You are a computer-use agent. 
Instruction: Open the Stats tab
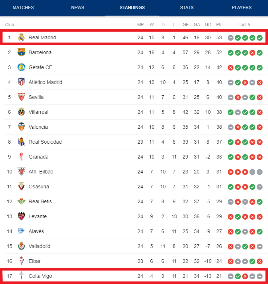pos(187,8)
